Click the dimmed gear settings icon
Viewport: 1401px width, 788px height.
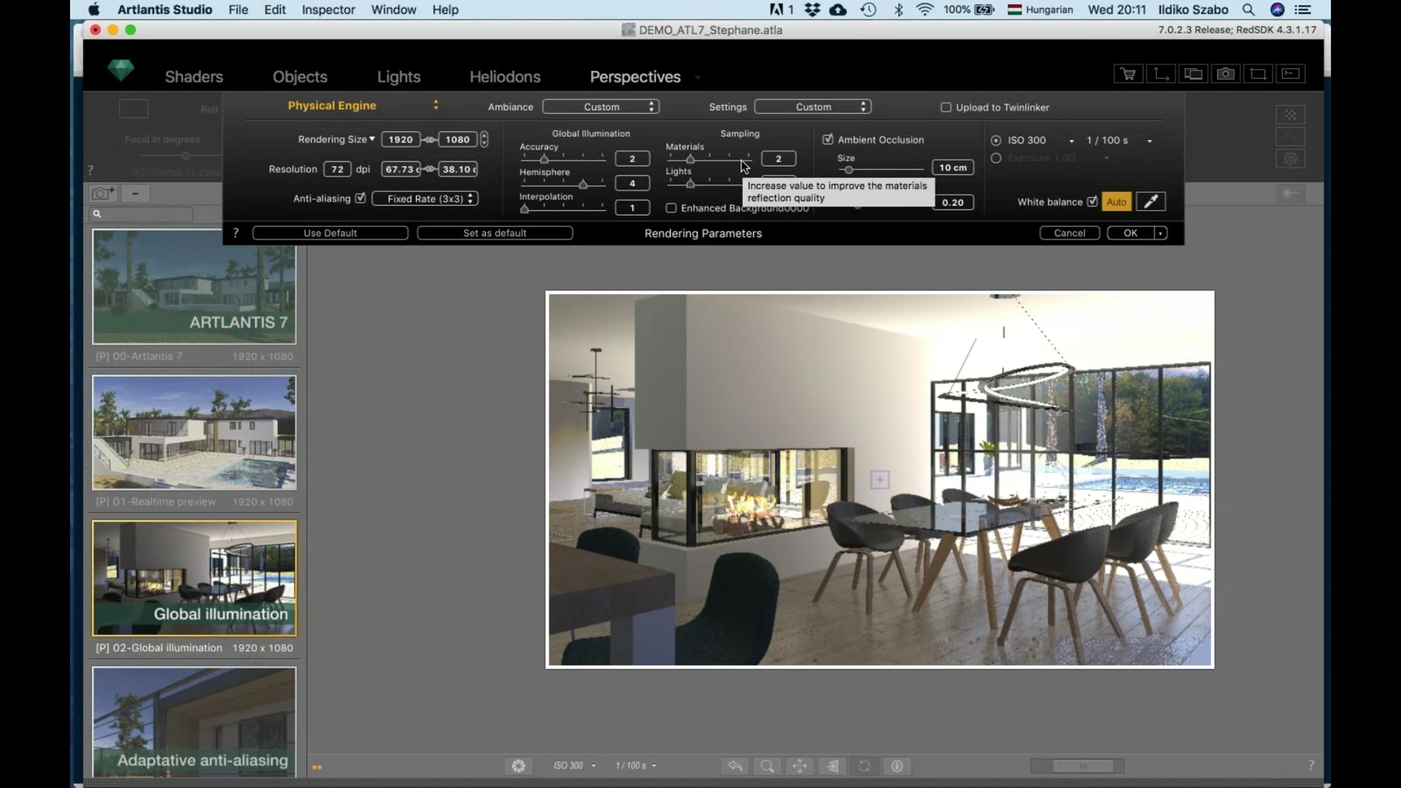[x=1290, y=158]
